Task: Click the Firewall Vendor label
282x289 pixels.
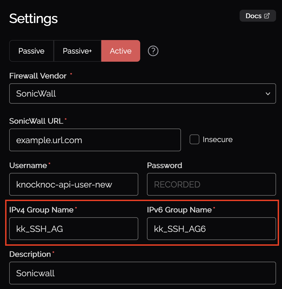Action: (x=37, y=76)
